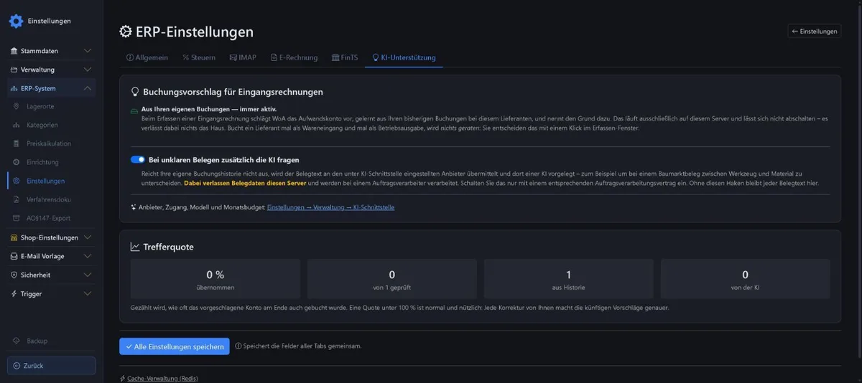Image resolution: width=862 pixels, height=383 pixels.
Task: Follow the Einstellungen → Verwaltung → KI-Schnittstelle link
Action: click(x=330, y=207)
